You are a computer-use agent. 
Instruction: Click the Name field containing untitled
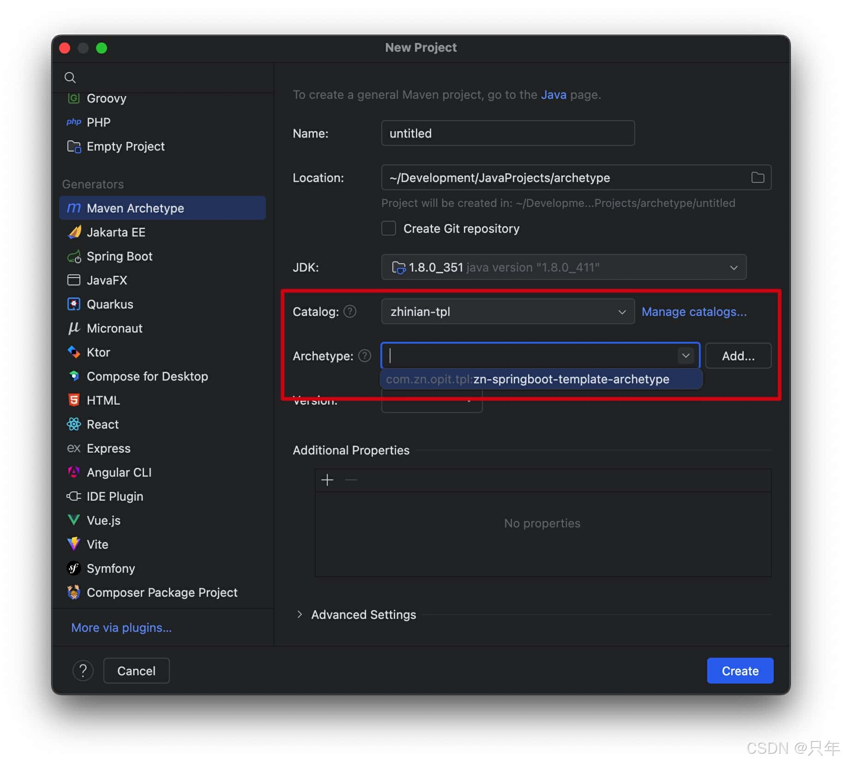[508, 133]
